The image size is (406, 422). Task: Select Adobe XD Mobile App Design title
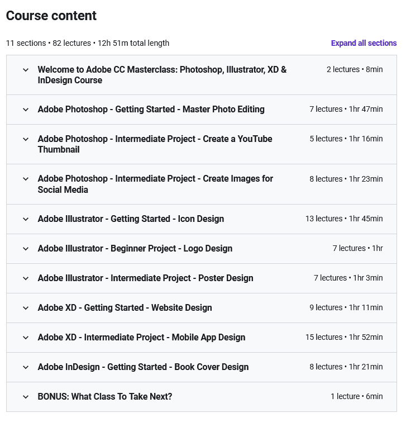[141, 337]
